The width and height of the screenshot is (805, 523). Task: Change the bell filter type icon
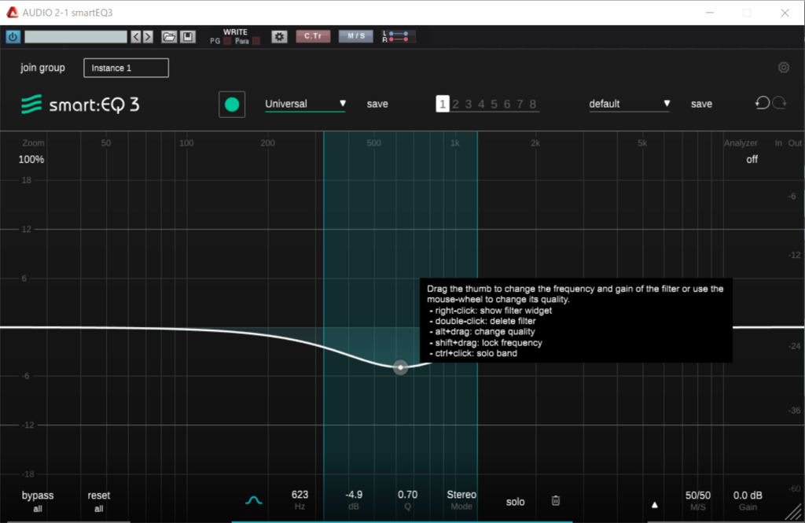(x=254, y=500)
